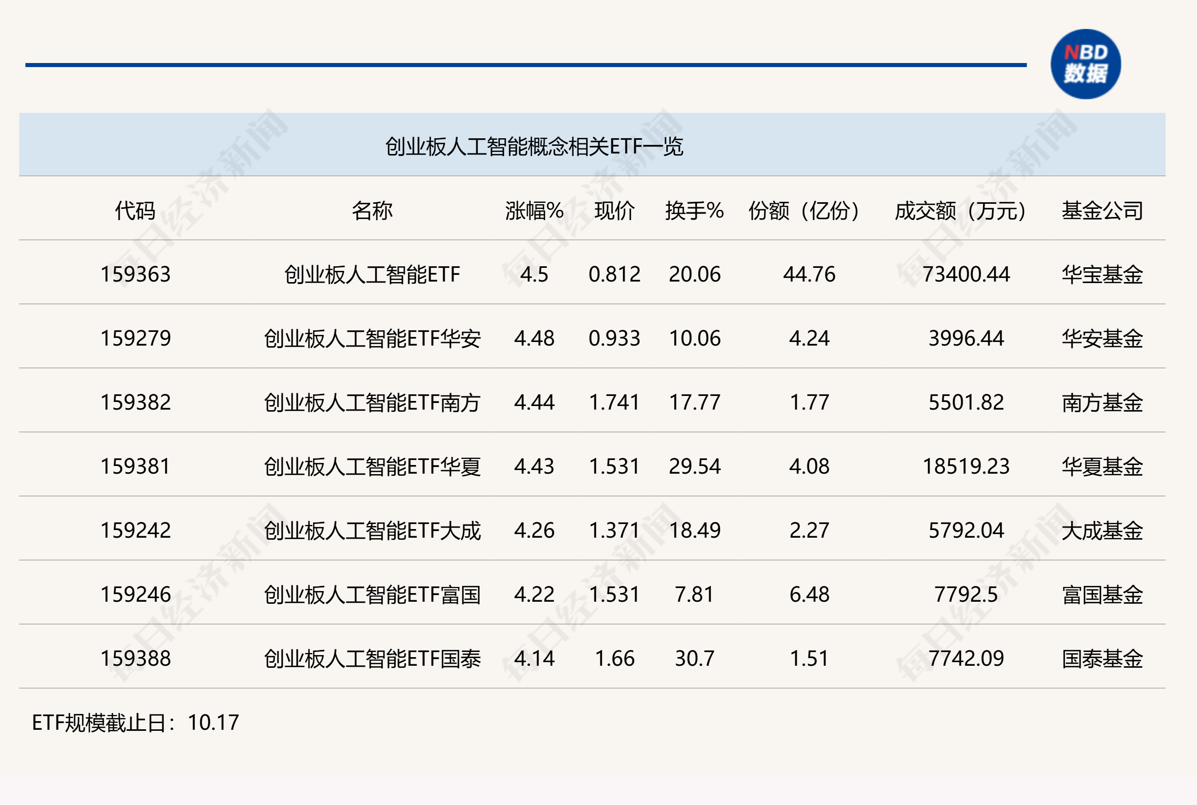Click the ETF规模截止日 footer note
Screen dimensions: 1197x805
pyautogui.click(x=135, y=722)
